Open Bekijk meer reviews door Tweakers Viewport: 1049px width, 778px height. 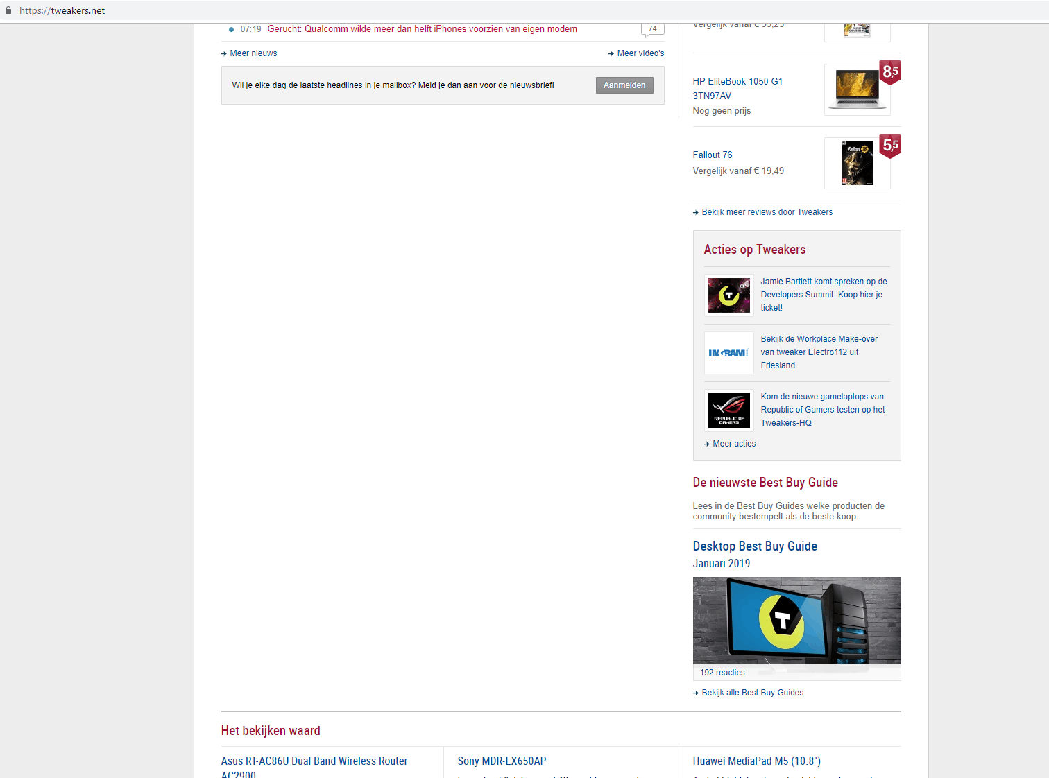(767, 212)
